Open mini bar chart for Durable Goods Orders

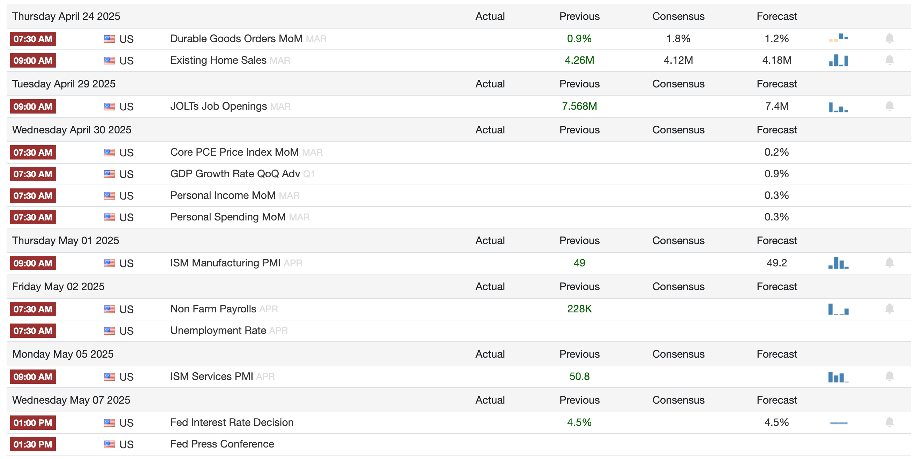coord(838,38)
